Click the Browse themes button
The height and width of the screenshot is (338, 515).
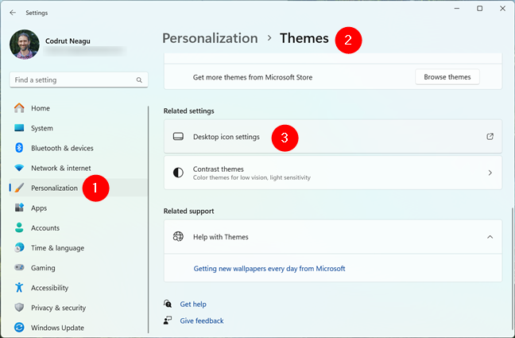tap(447, 77)
